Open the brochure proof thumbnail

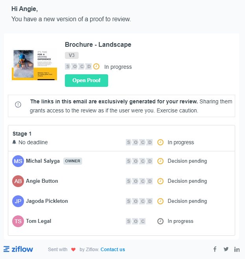pos(35,64)
